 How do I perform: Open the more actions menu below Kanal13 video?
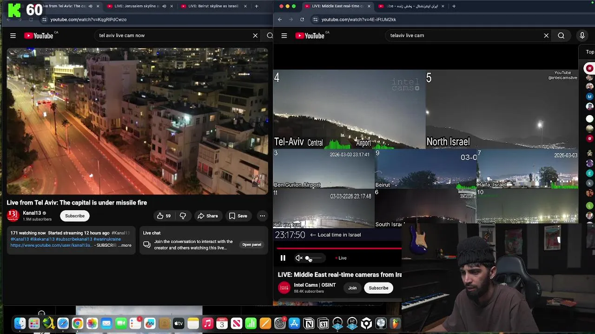[x=262, y=216]
